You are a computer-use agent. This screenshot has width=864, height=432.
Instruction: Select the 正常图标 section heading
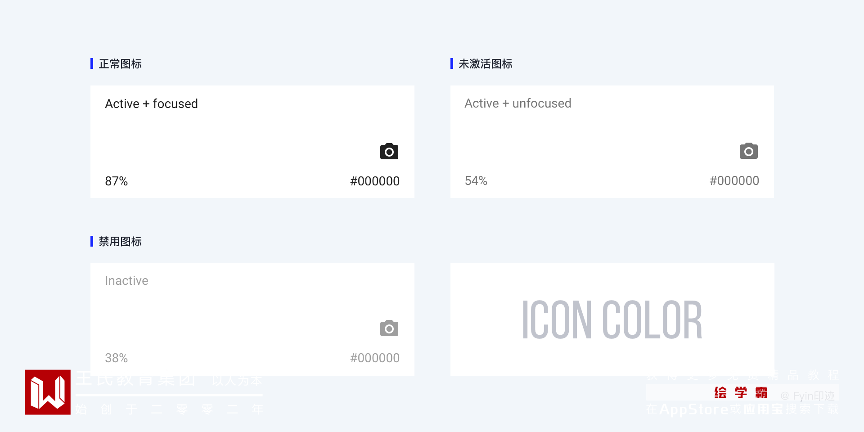[x=120, y=64]
